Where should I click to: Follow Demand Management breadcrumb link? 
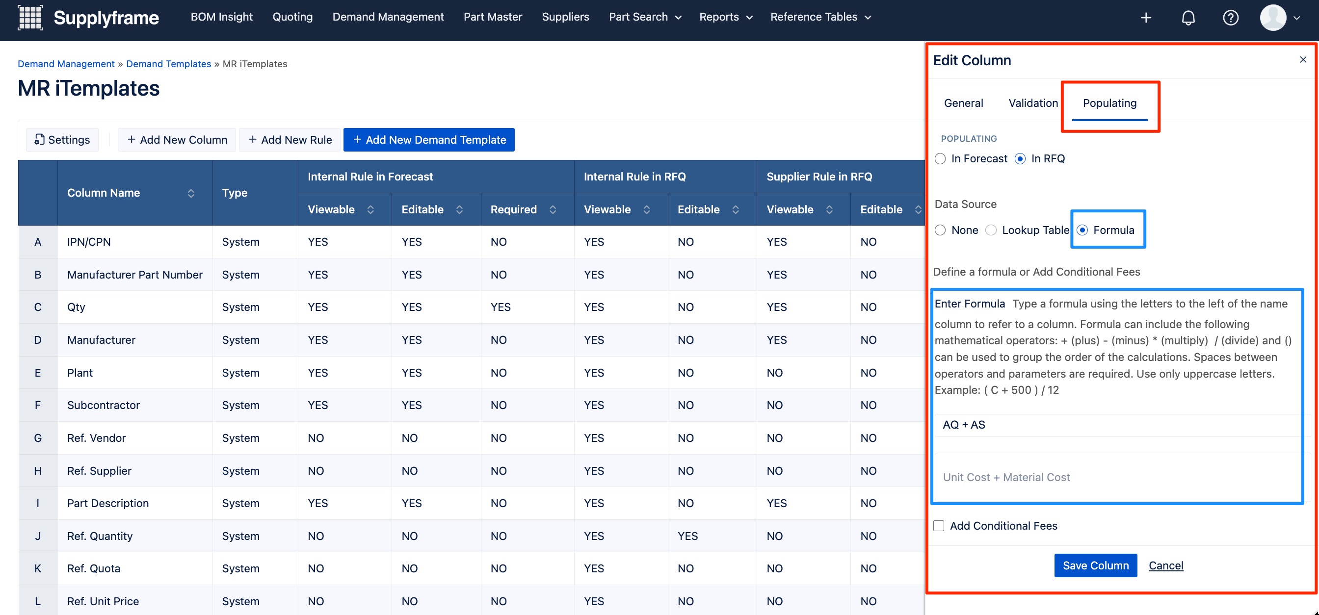point(66,64)
